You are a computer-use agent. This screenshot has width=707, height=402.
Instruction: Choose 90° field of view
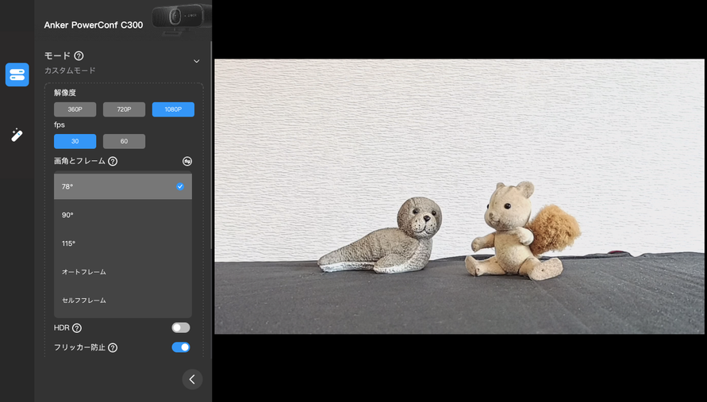point(122,215)
